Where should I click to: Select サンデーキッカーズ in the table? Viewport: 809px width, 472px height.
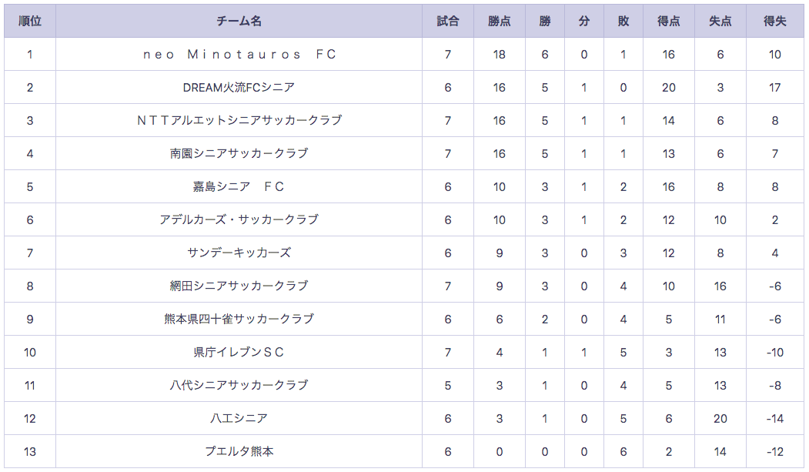click(x=239, y=253)
